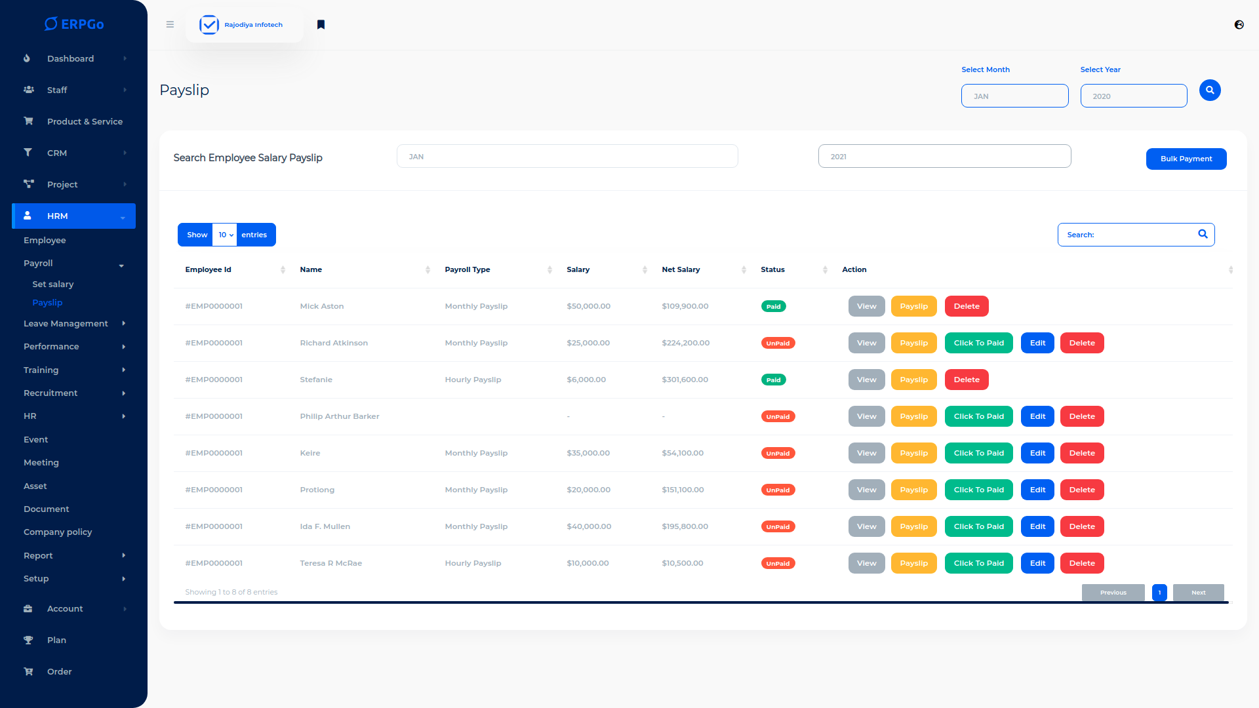The height and width of the screenshot is (708, 1259).
Task: Click the Select Month JAN field at top
Action: click(1014, 96)
